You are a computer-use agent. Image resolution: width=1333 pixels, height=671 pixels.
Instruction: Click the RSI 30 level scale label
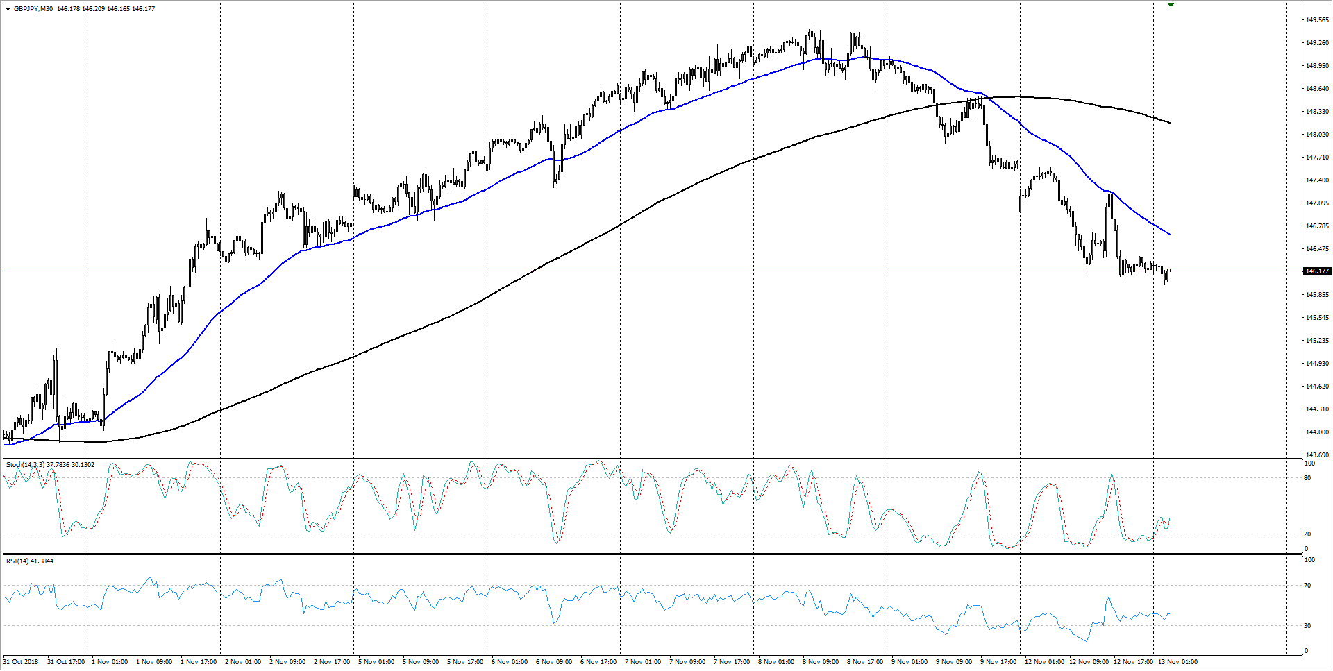(x=1308, y=626)
